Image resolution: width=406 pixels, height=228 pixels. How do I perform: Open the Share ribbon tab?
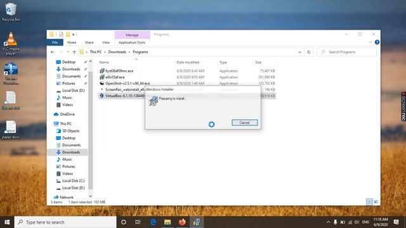[89, 42]
